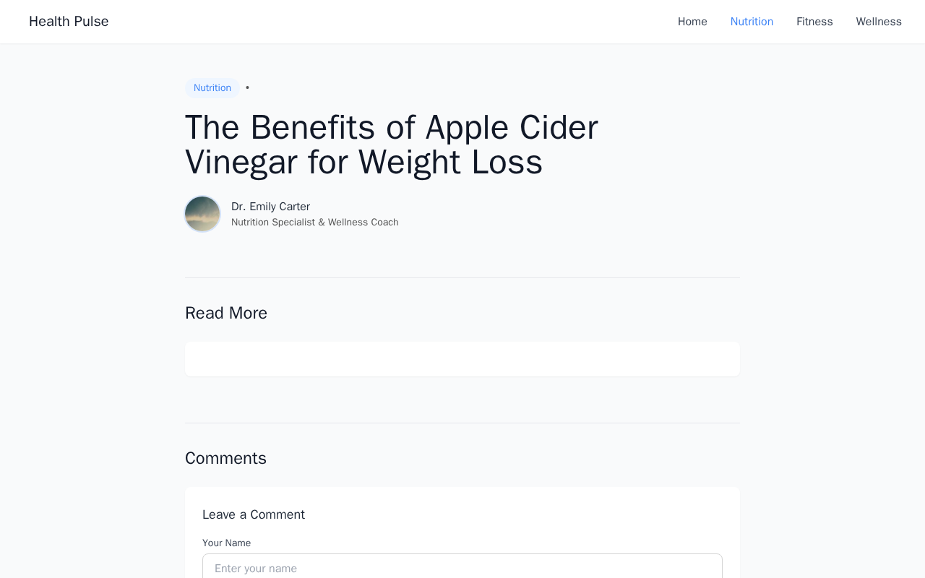Click the Your Name field label
Screen dimensions: 925x578
[x=226, y=543]
